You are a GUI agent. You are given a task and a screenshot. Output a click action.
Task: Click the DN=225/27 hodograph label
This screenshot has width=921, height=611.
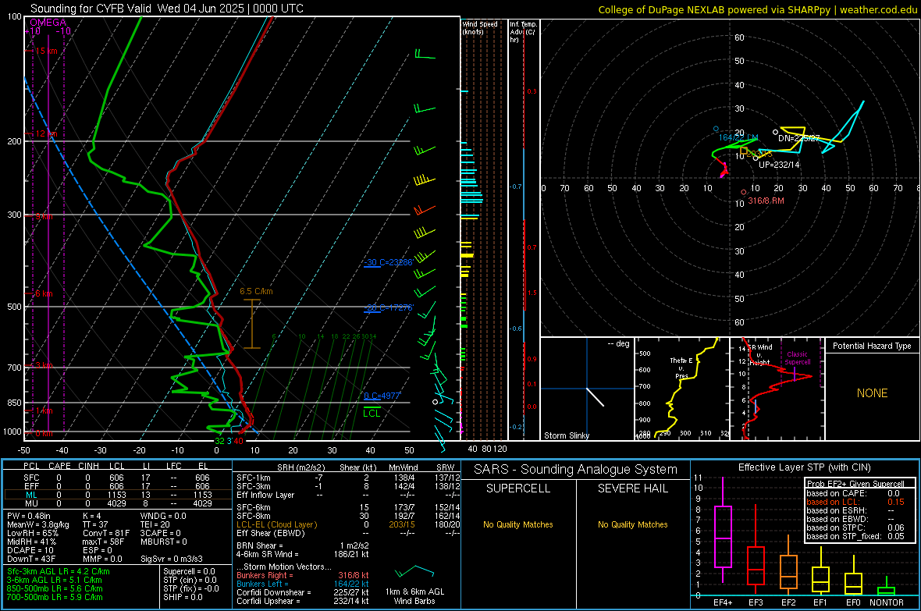pyautogui.click(x=798, y=138)
